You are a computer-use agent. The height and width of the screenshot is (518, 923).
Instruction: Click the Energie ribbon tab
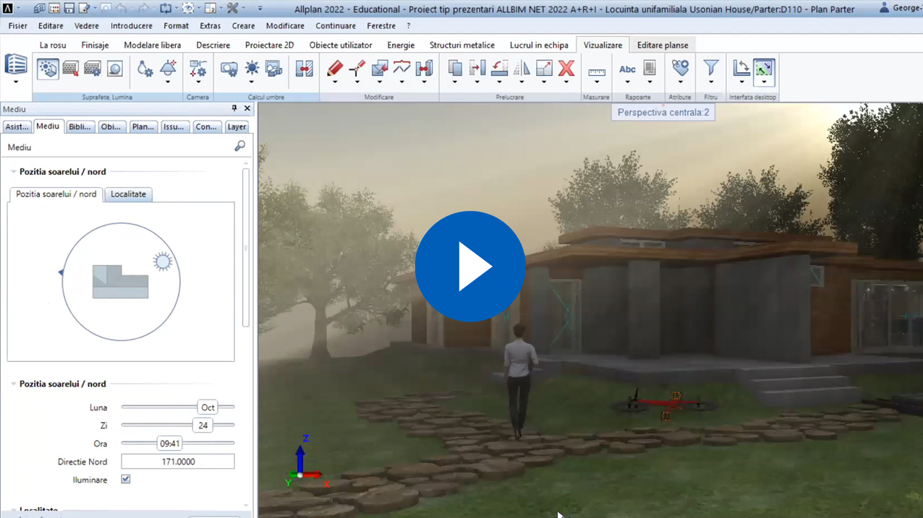(401, 45)
